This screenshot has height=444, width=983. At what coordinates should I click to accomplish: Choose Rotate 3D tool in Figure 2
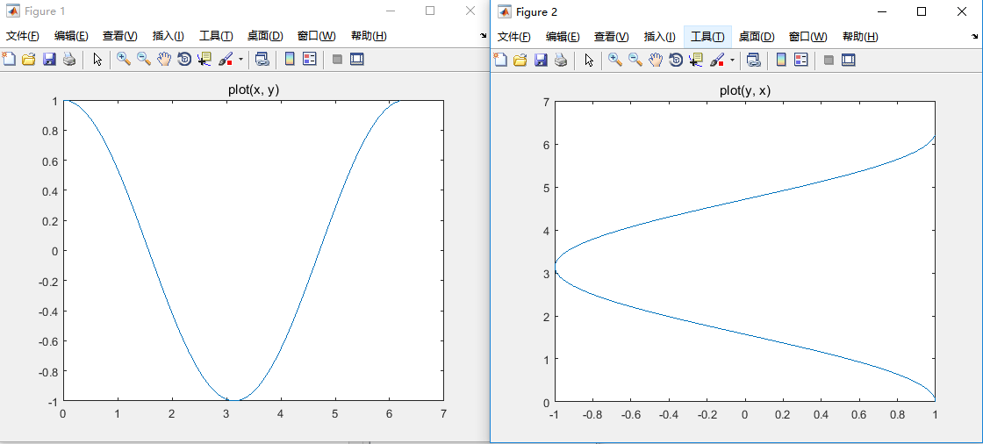click(675, 60)
